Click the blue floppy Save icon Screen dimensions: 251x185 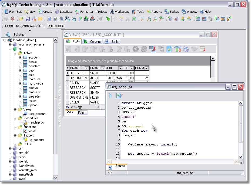28,19
